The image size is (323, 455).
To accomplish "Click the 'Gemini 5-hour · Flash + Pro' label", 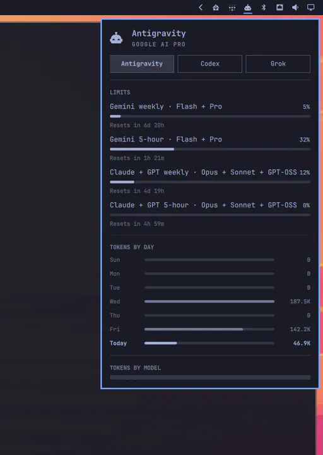I will tap(166, 139).
